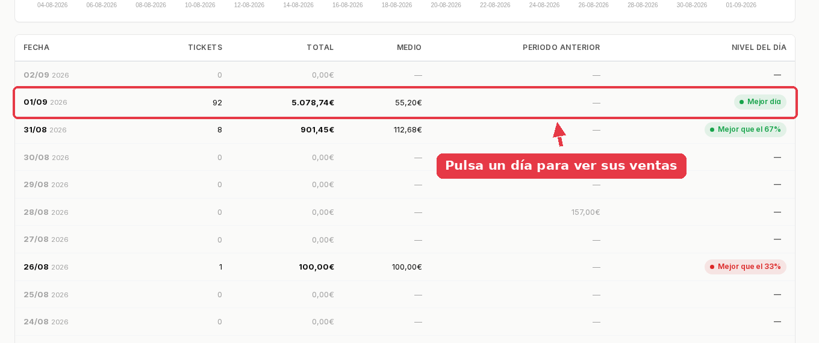The height and width of the screenshot is (343, 819).
Task: Select the 25/08 2026 date cell
Action: [46, 294]
